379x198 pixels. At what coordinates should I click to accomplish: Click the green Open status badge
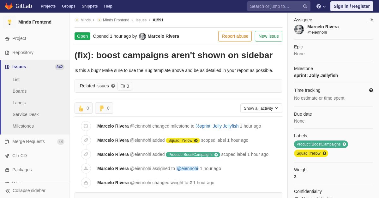coord(82,36)
